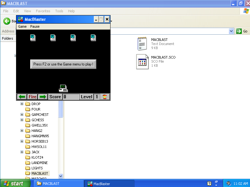Image resolution: width=250 pixels, height=187 pixels.
Task: Open the MACBLAST text document icon
Action: (x=142, y=44)
